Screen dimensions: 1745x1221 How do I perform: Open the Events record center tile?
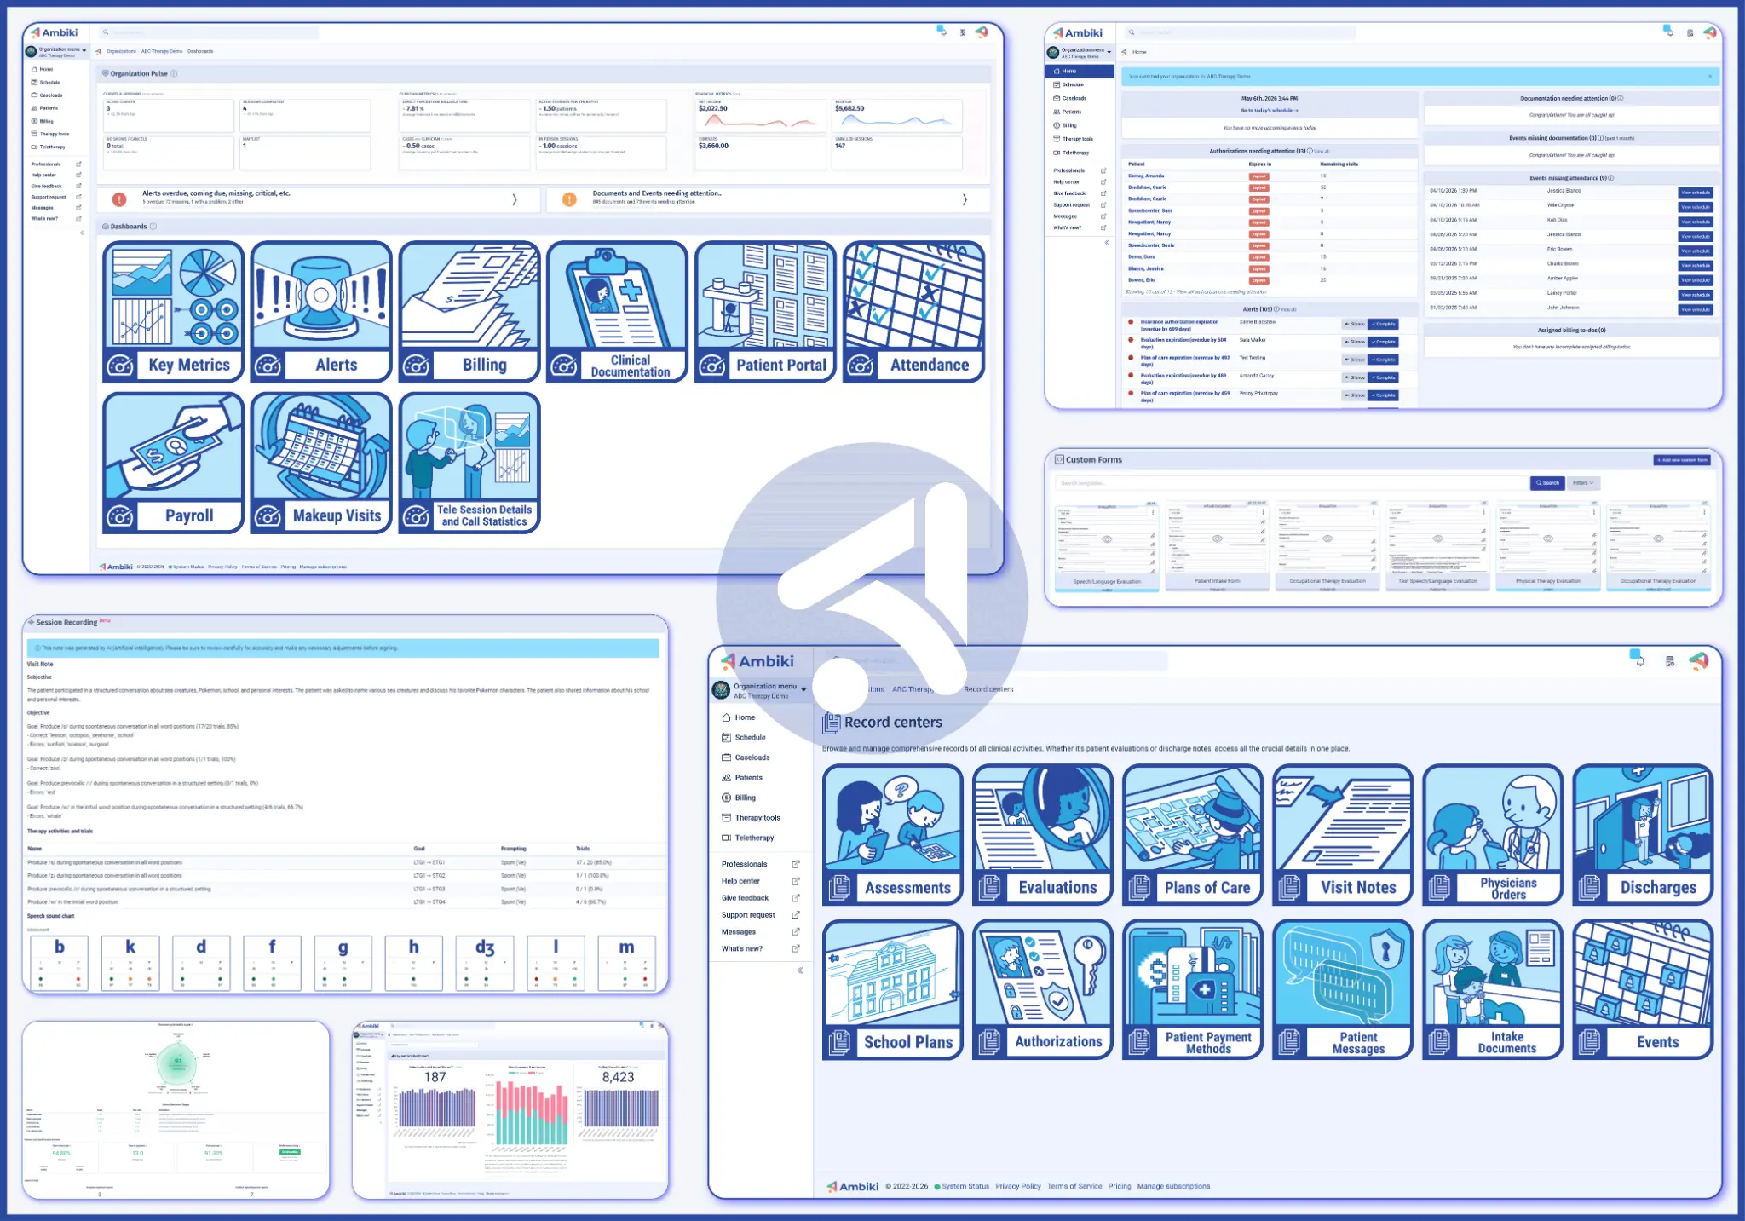1643,989
